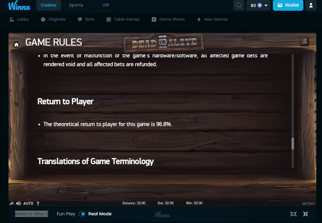This screenshot has height=223, width=322.
Task: Enter theater mode view
Action: pyautogui.click(x=293, y=214)
